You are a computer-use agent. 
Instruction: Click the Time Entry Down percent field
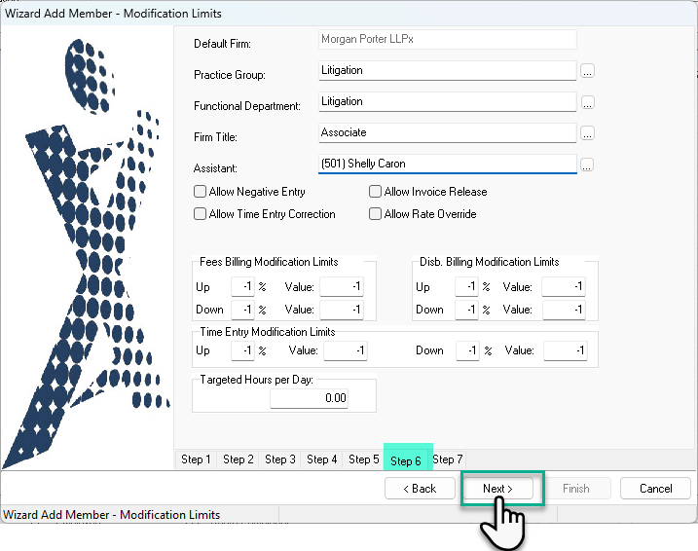(467, 350)
